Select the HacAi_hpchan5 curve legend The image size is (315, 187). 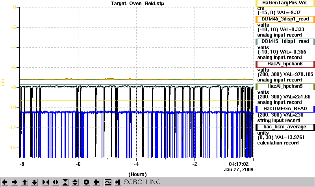tap(285, 87)
